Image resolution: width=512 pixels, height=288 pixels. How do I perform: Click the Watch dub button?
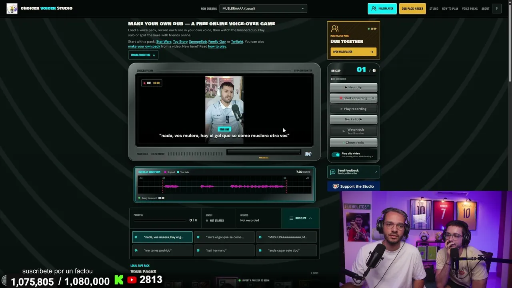click(354, 131)
